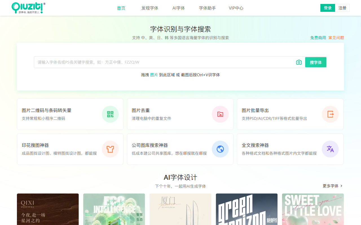Open the 图片批量导出 card title

255,111
